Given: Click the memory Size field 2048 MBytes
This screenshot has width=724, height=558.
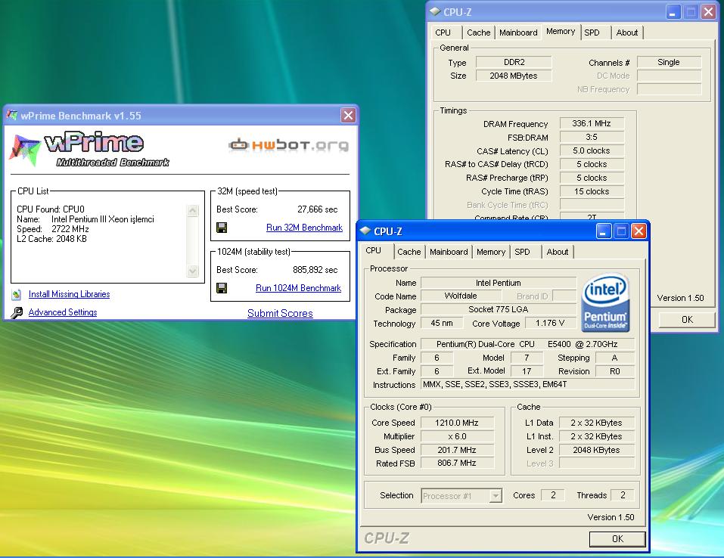Looking at the screenshot, I should tap(514, 76).
